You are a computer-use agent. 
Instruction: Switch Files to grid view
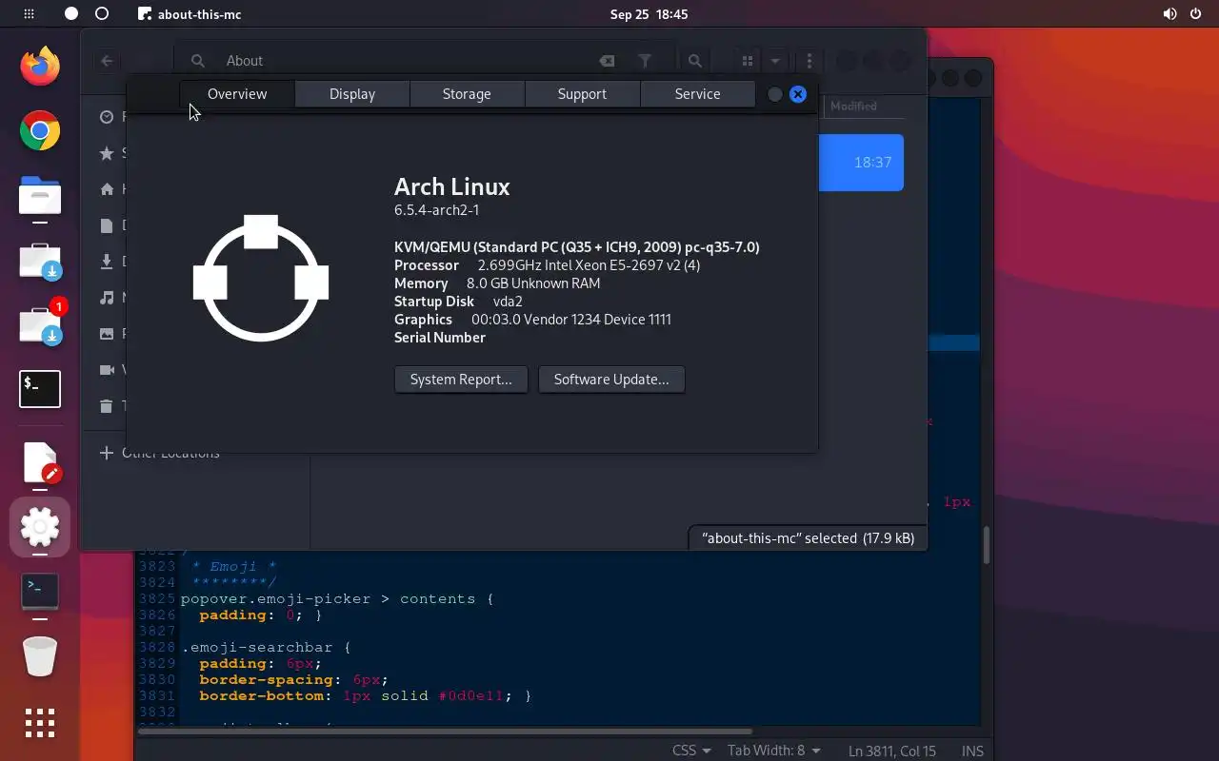[748, 61]
